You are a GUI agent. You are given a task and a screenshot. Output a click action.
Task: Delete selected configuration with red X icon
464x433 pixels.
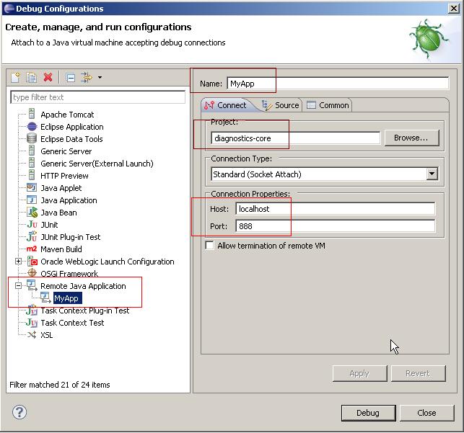[48, 78]
